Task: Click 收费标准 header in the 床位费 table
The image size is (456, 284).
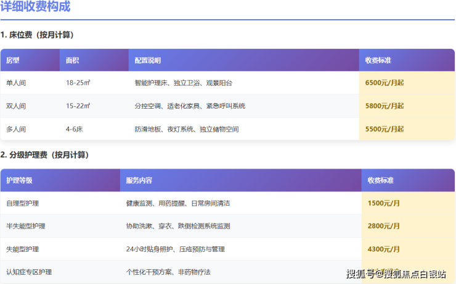Action: (378, 61)
